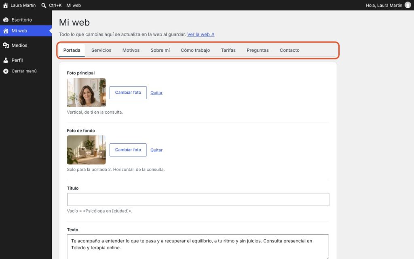This screenshot has height=259, width=414.
Task: Click the home icon beside Laura Martín in top bar
Action: (x=6, y=5)
